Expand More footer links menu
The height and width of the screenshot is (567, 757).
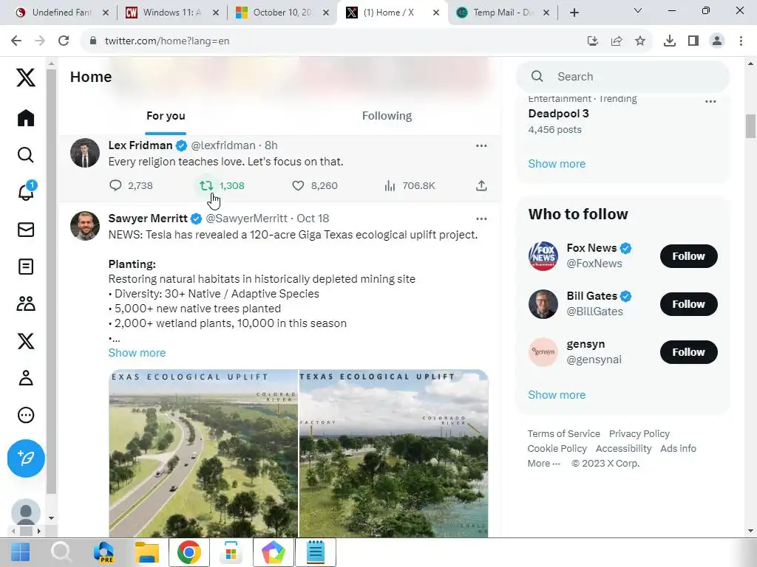click(x=544, y=464)
